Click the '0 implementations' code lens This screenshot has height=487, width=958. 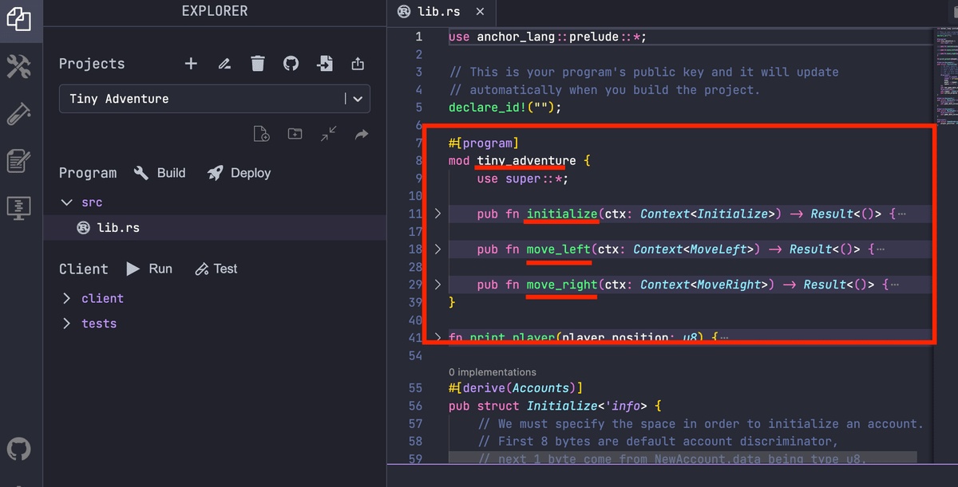click(x=493, y=371)
